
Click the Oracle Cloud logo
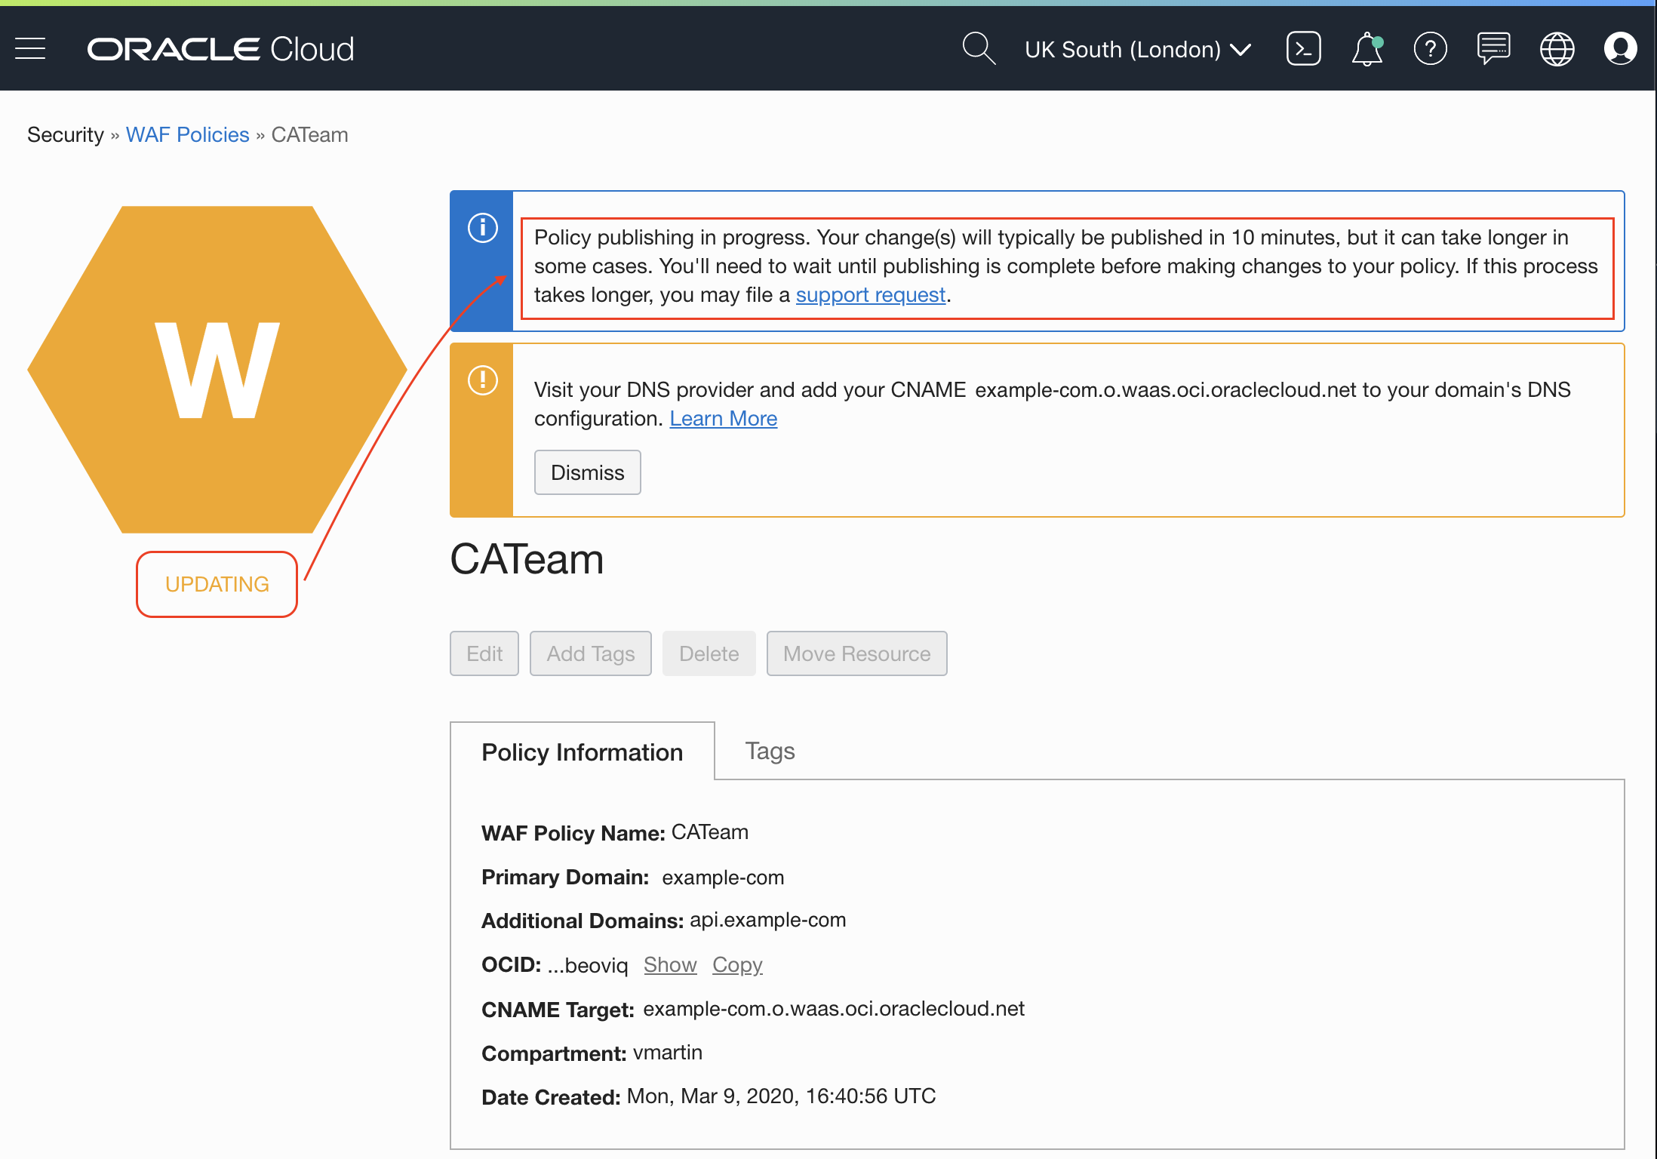(x=220, y=49)
